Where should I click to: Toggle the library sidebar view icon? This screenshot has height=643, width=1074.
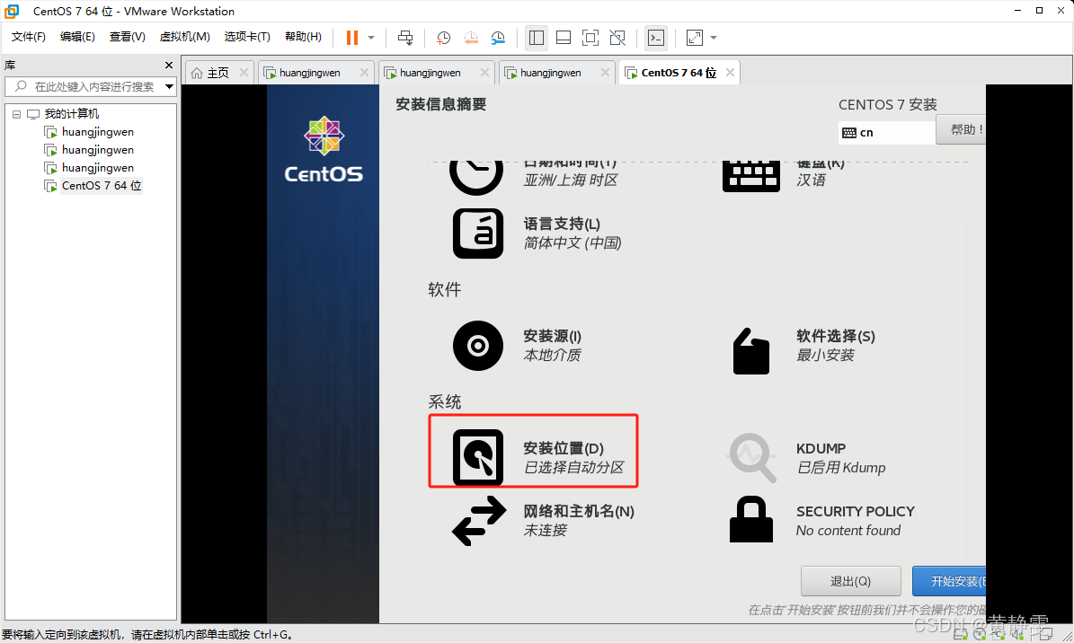tap(537, 38)
